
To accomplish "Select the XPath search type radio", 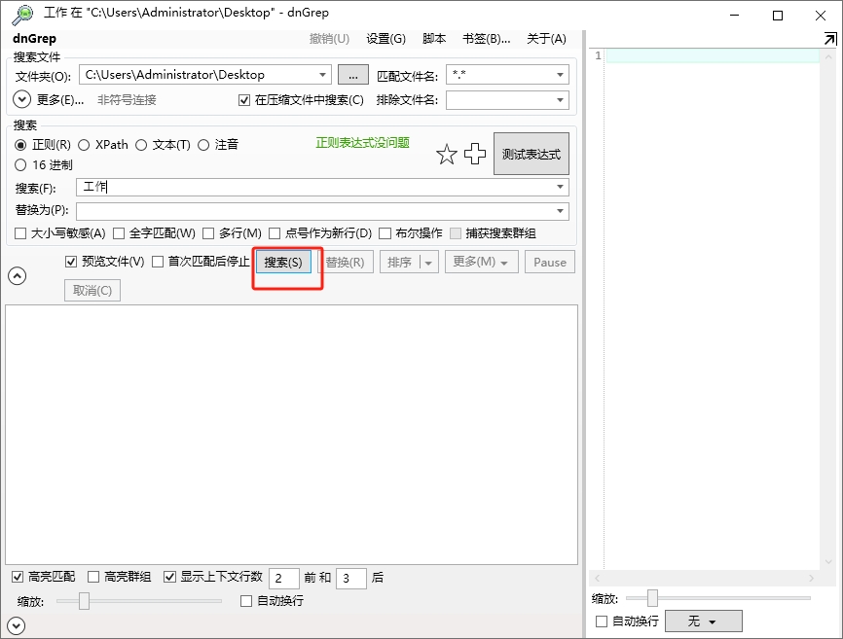I will tap(85, 144).
